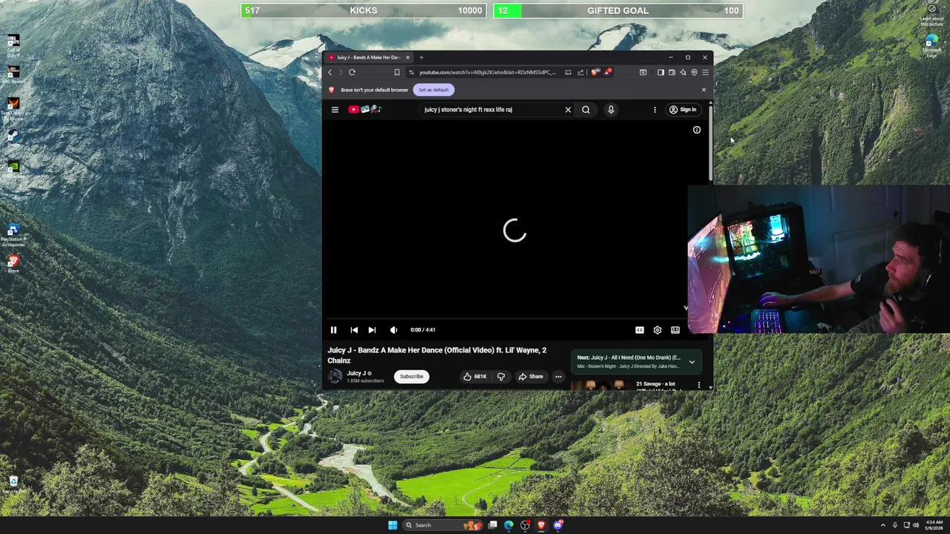This screenshot has width=950, height=534.
Task: Click the page vertical scrollbar
Action: [x=710, y=143]
